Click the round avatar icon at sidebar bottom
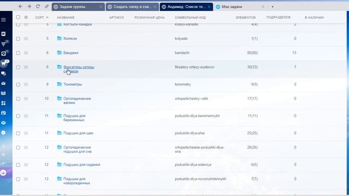 (x=3, y=173)
